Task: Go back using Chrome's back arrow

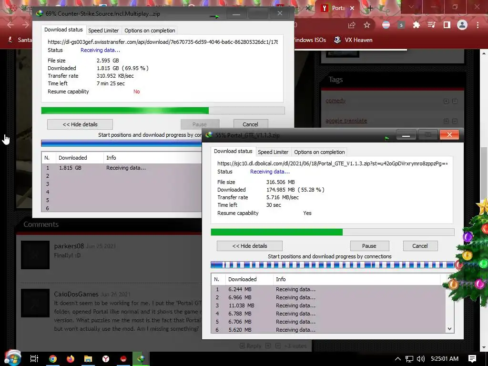Action: (x=10, y=25)
